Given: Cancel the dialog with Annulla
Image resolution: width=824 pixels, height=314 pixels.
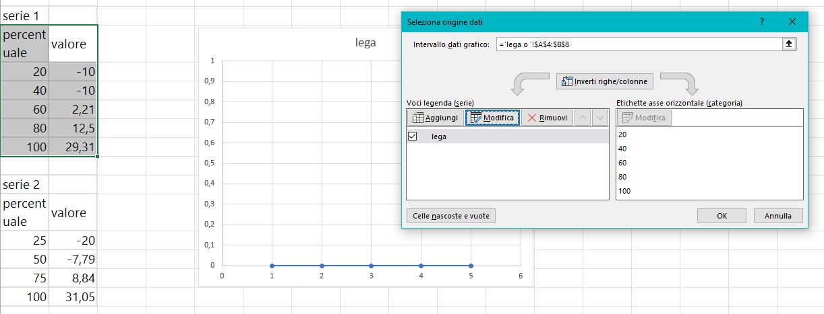Looking at the screenshot, I should pyautogui.click(x=777, y=216).
